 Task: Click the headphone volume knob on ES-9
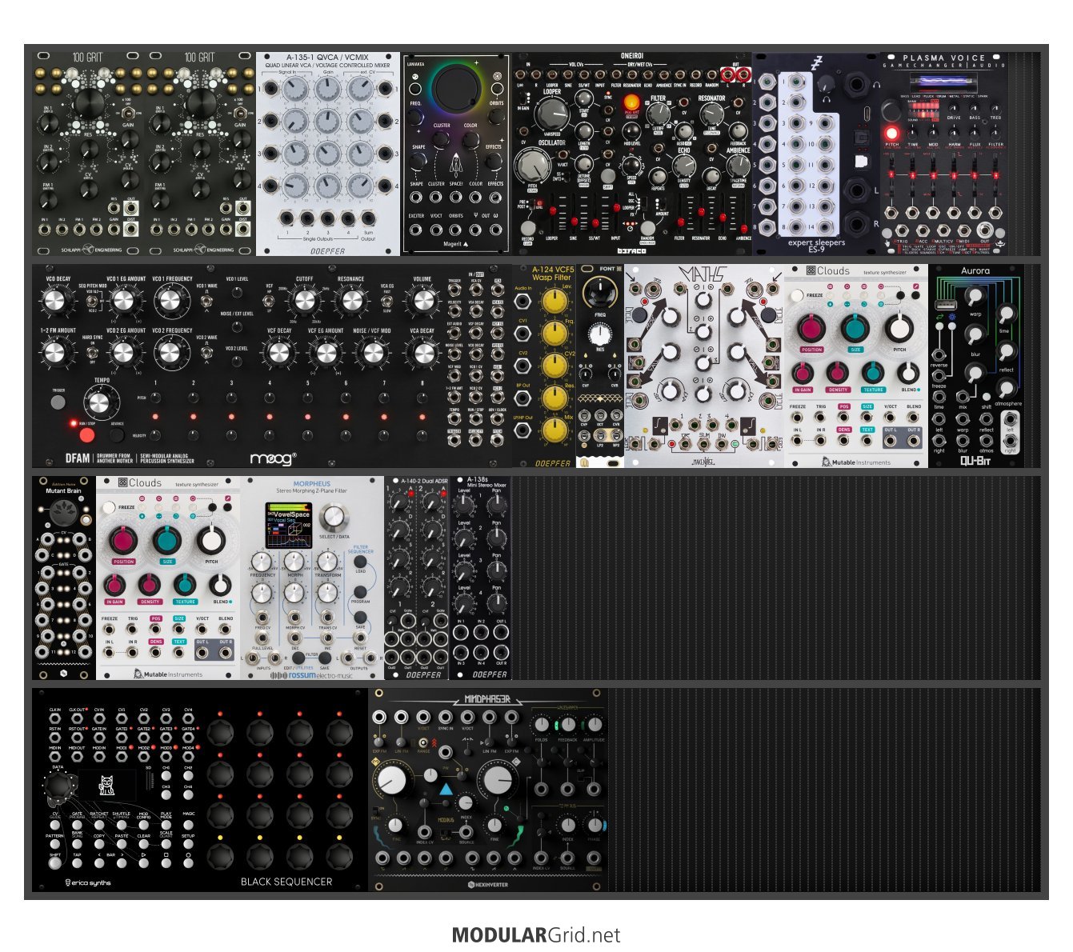826,85
